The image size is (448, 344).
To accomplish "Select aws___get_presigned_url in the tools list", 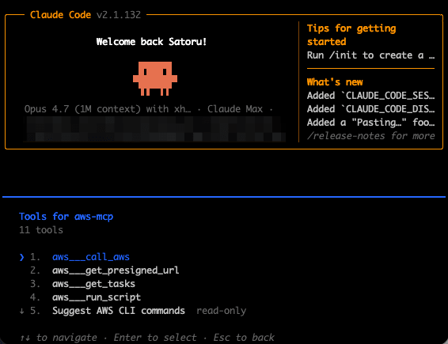I will coord(116,270).
